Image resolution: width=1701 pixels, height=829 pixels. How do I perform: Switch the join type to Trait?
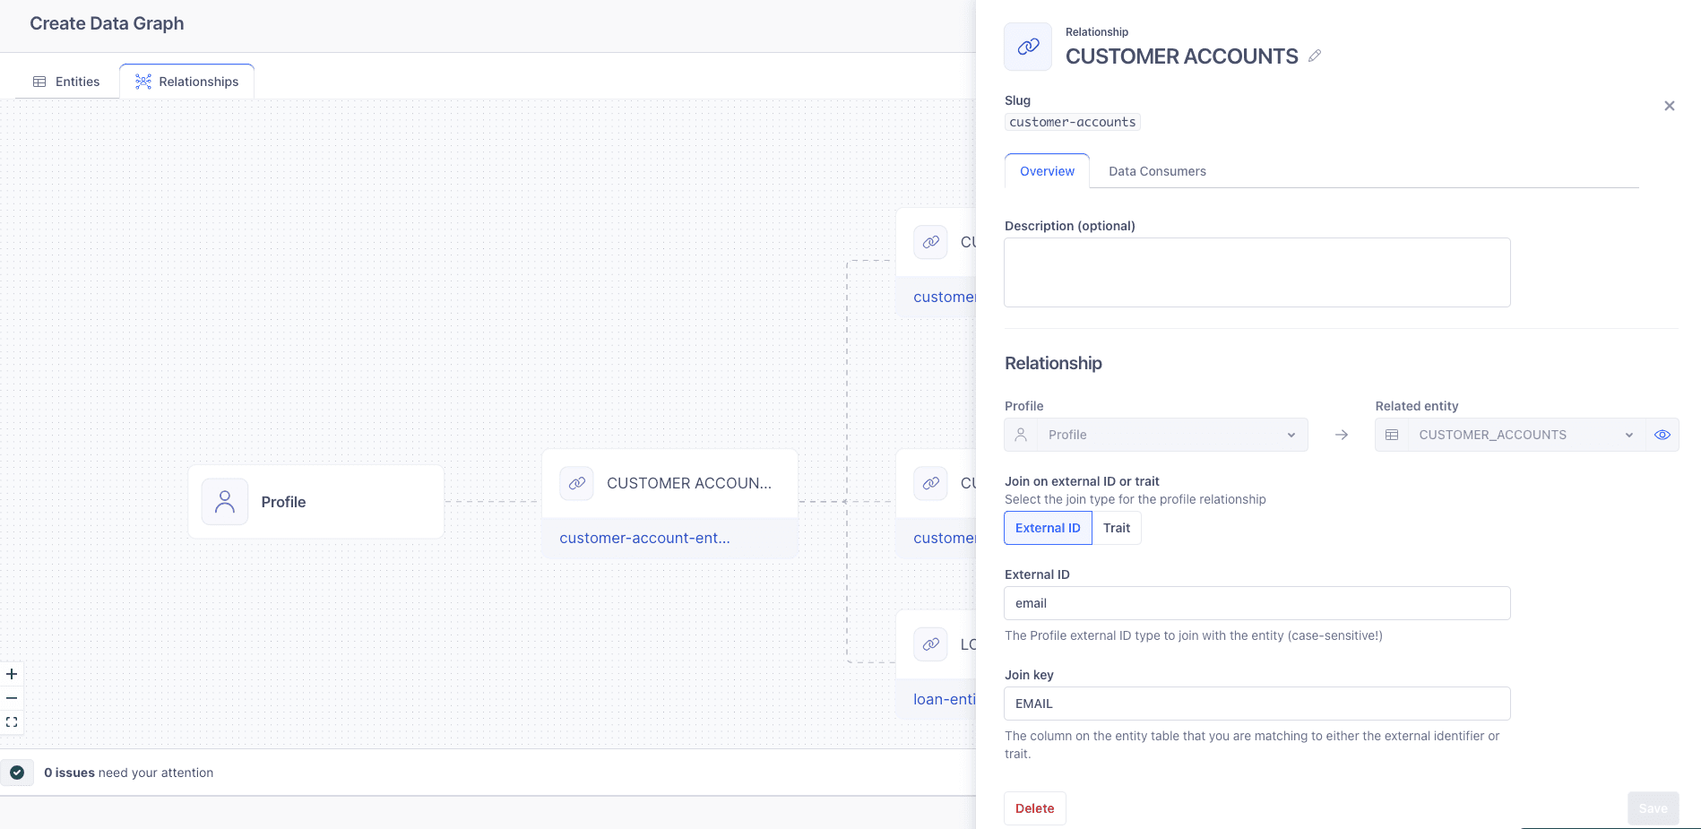[x=1116, y=528]
